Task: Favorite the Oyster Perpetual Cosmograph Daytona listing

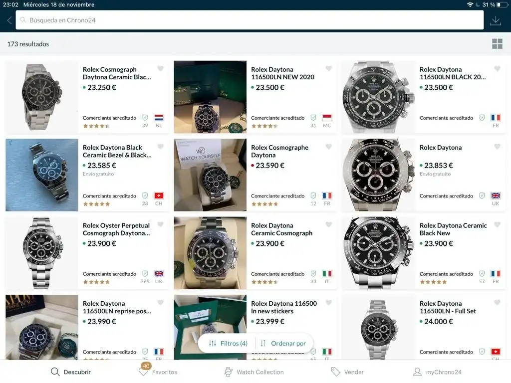Action: click(160, 224)
